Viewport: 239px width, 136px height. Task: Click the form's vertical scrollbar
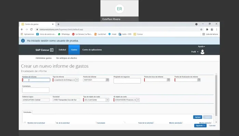(216, 95)
